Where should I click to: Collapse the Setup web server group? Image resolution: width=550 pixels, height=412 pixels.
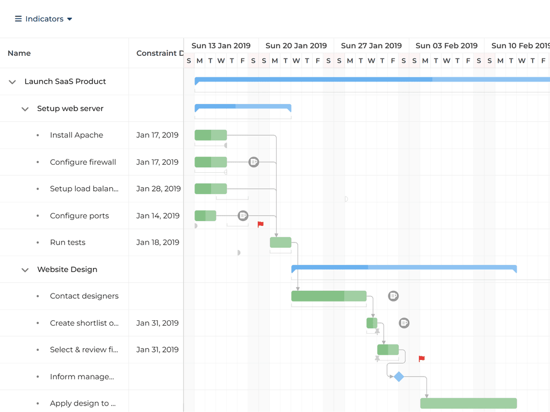(25, 109)
